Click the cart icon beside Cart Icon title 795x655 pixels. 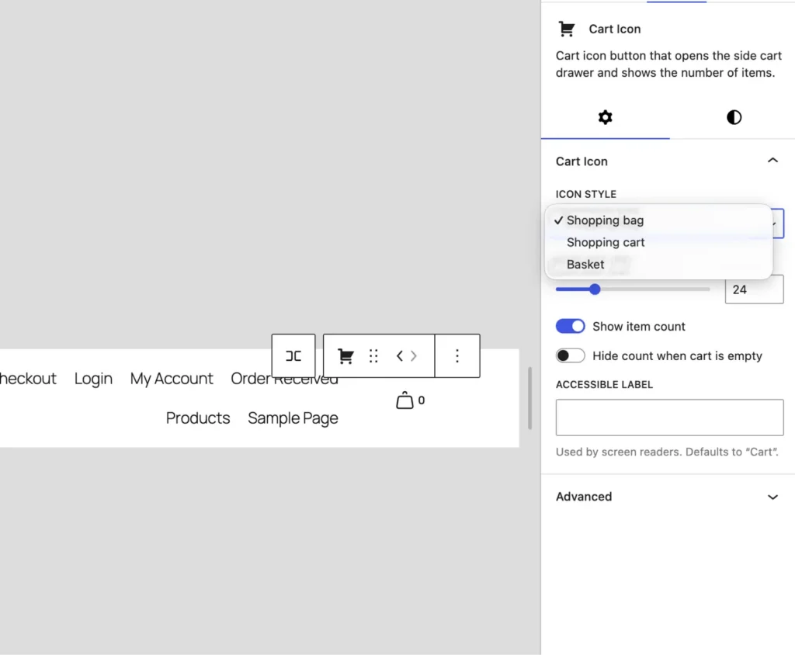click(x=566, y=29)
